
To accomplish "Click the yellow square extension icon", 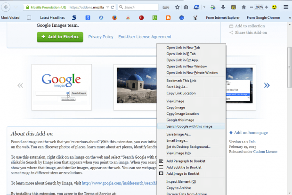I will tap(233, 7).
